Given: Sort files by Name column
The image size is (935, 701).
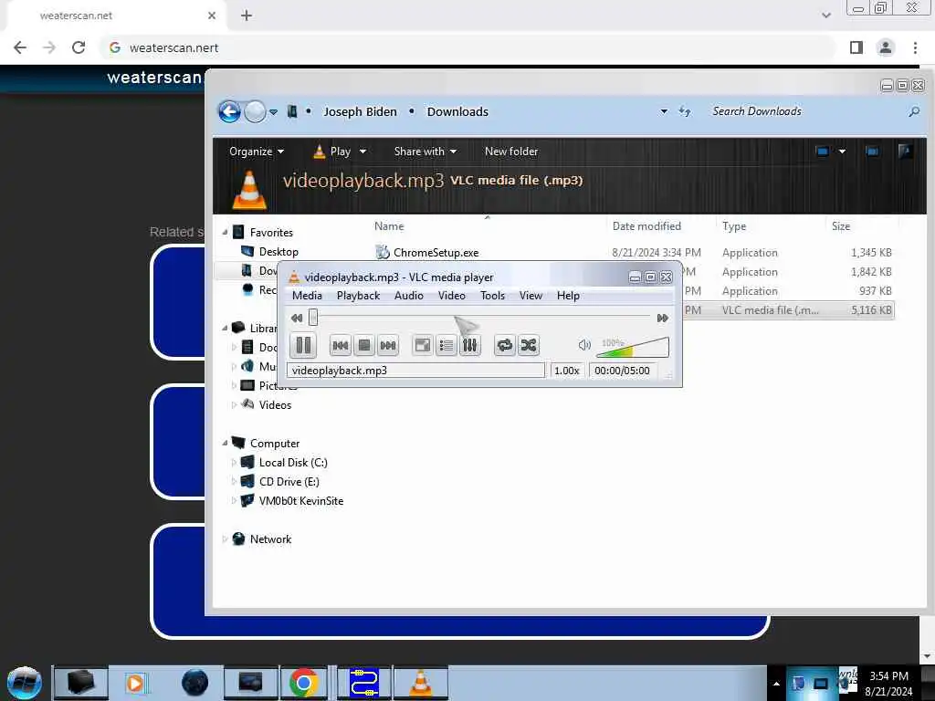Looking at the screenshot, I should pos(389,226).
